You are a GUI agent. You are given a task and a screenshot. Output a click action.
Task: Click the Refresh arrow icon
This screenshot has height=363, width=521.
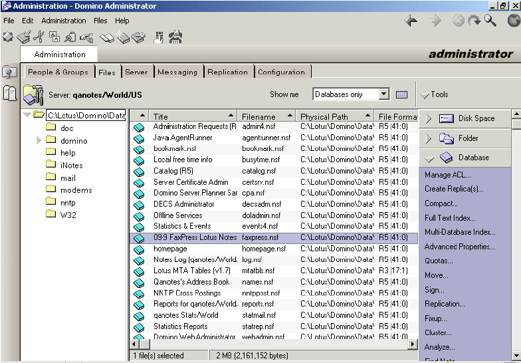coord(474,21)
